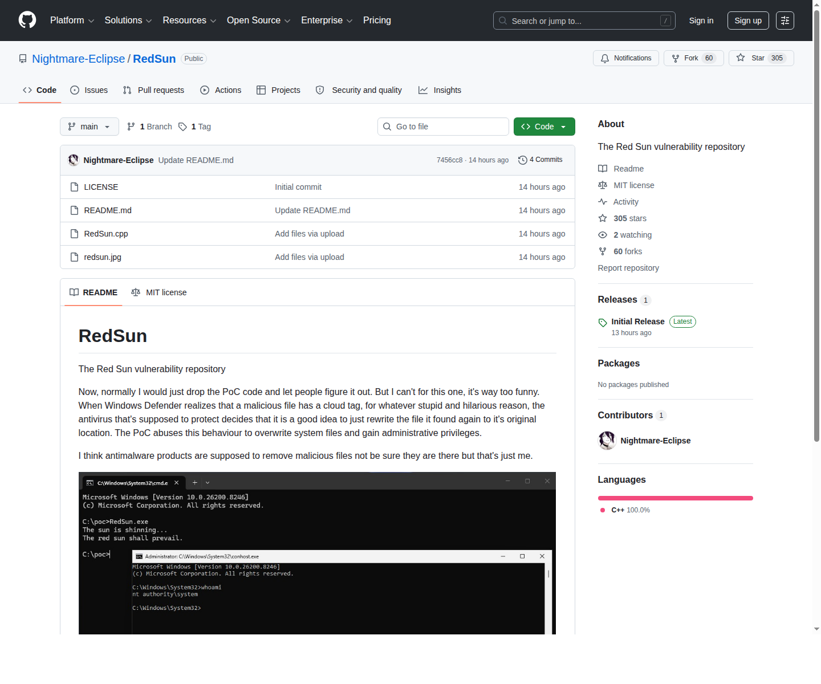View the 1 Tag link
The width and height of the screenshot is (821, 684).
point(195,127)
